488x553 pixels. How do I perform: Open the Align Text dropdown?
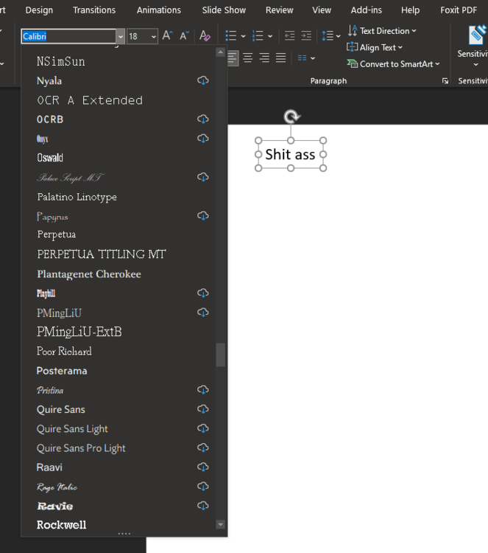pos(375,47)
